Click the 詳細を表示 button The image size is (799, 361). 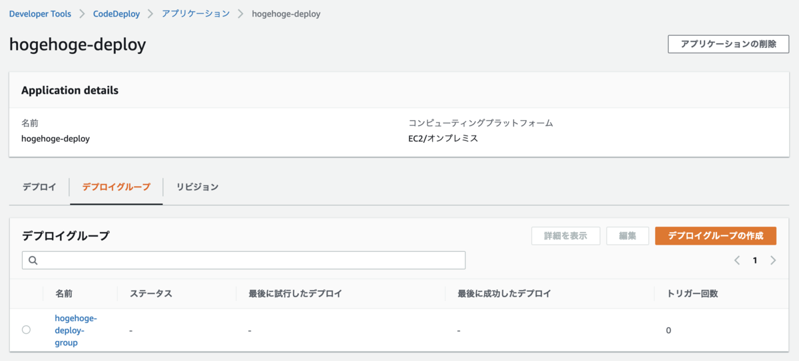click(x=566, y=236)
